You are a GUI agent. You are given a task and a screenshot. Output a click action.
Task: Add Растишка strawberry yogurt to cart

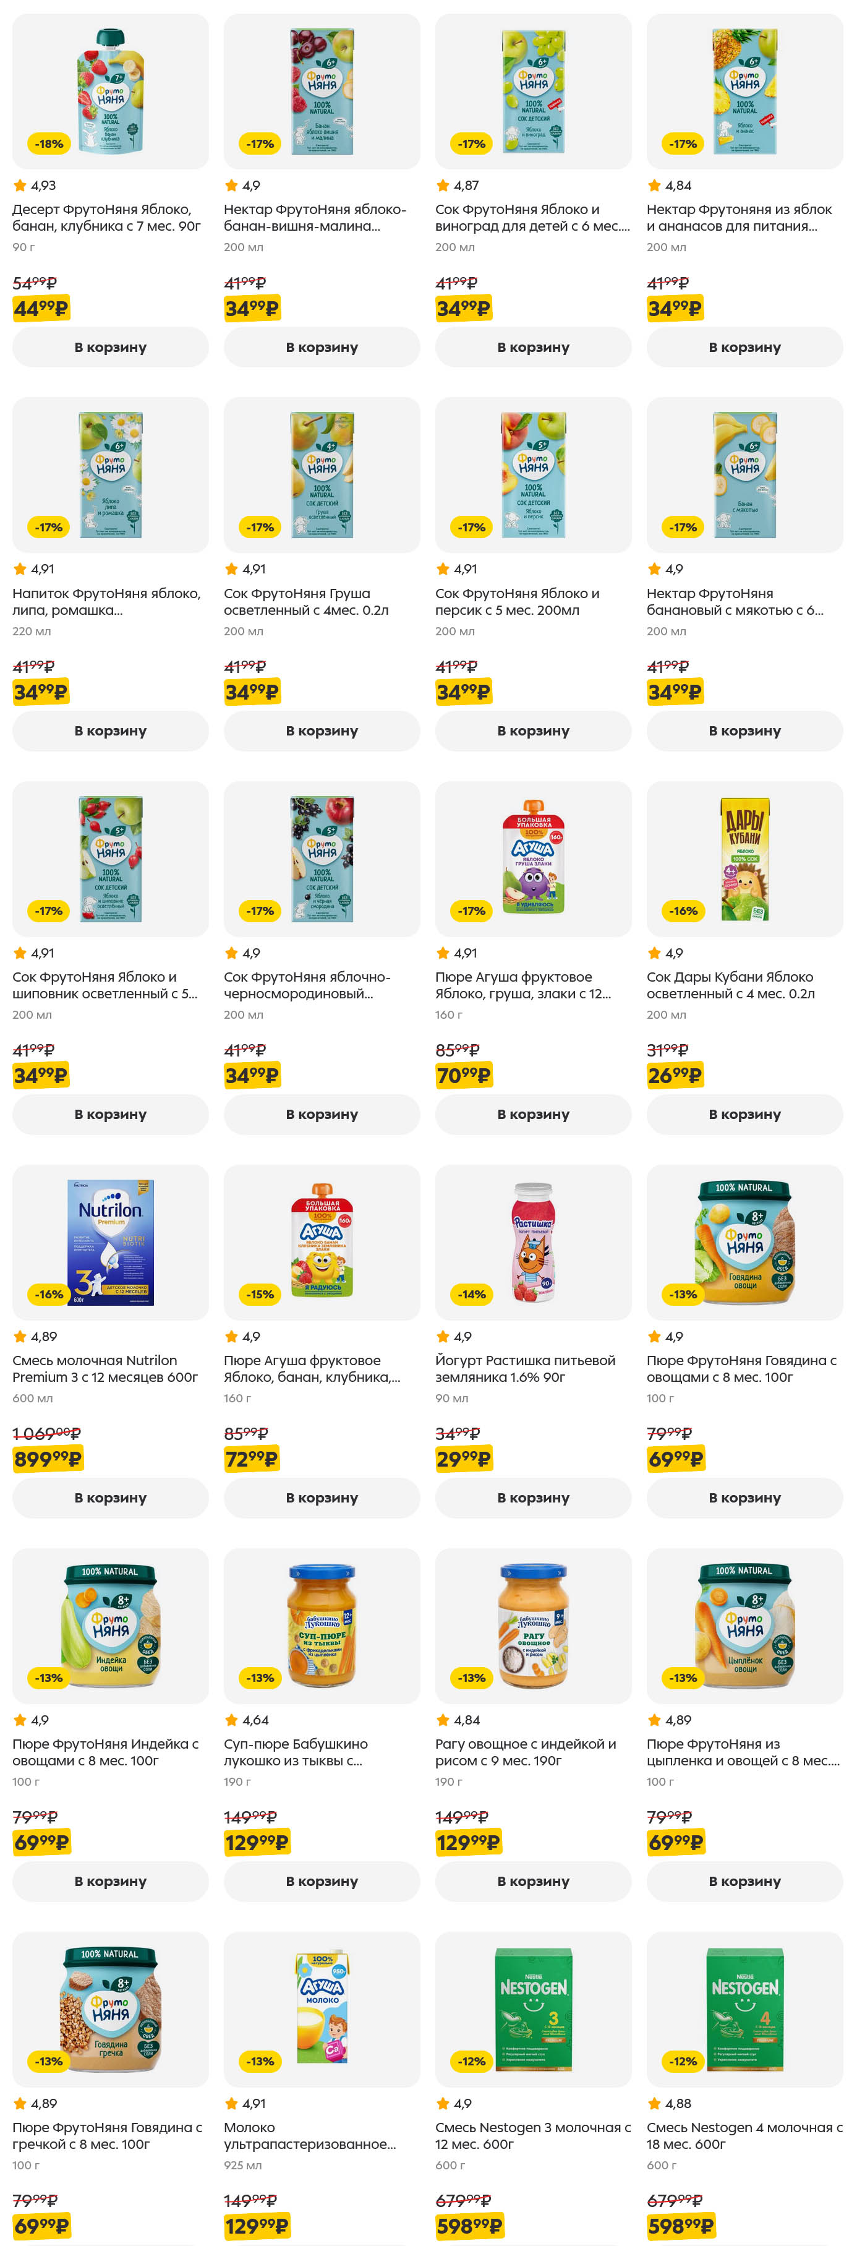532,1497
